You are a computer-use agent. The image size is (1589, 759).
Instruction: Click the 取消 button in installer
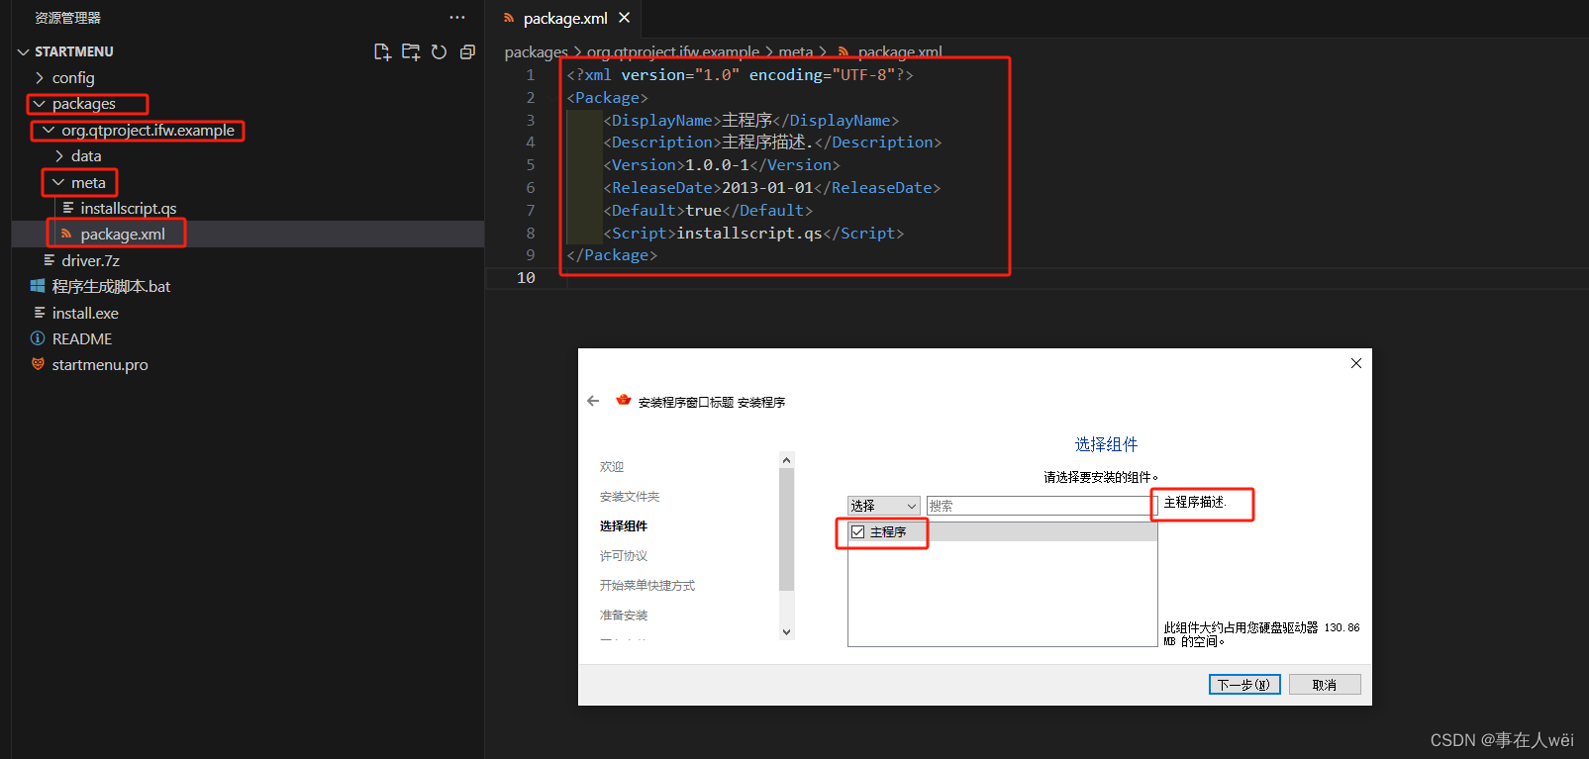[x=1325, y=685]
